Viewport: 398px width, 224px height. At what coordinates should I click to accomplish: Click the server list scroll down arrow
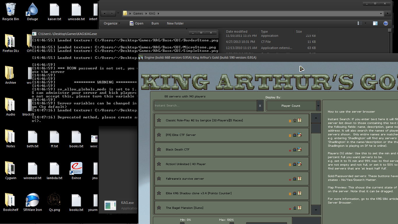point(316,210)
